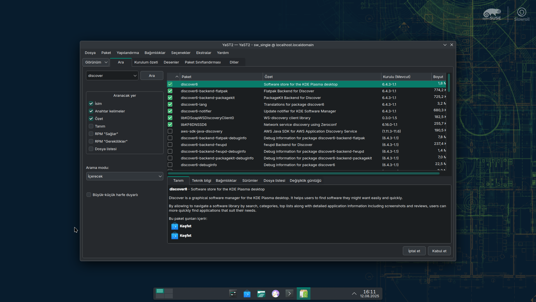
Task: Open Dolphin file manager in taskbar
Action: (261, 294)
